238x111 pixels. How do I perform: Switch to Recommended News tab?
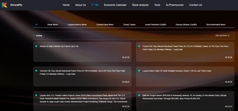tap(216, 25)
